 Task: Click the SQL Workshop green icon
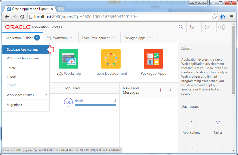click(x=69, y=59)
